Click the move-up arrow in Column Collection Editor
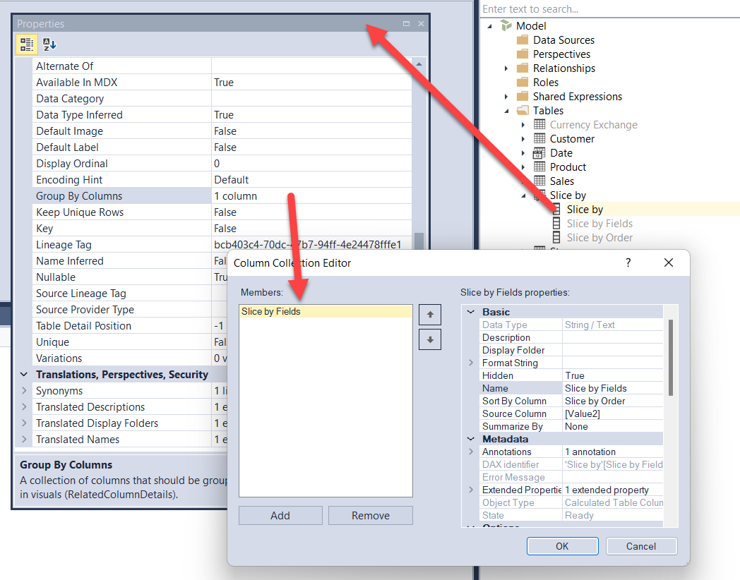740x580 pixels. coord(430,314)
